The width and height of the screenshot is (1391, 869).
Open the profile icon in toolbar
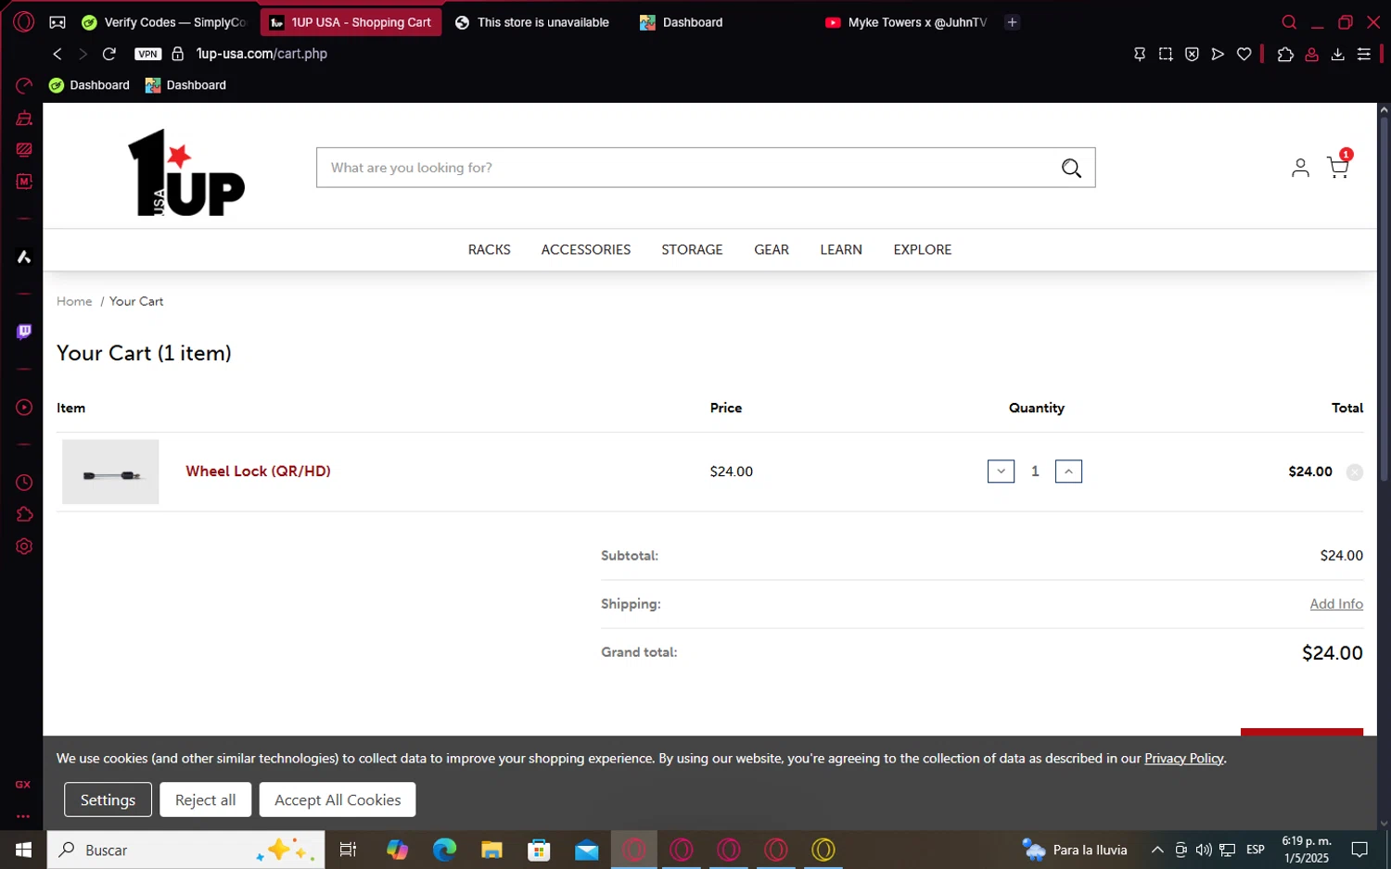(x=1311, y=55)
